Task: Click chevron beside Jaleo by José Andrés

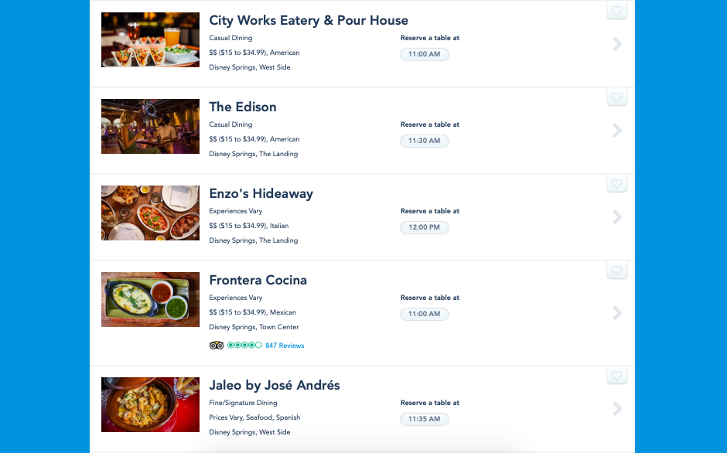Action: [617, 408]
